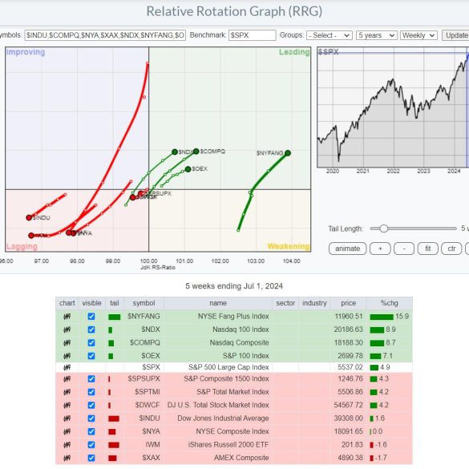This screenshot has width=469, height=469.
Task: Click the red tail swatch for $INDU
Action: (x=114, y=418)
